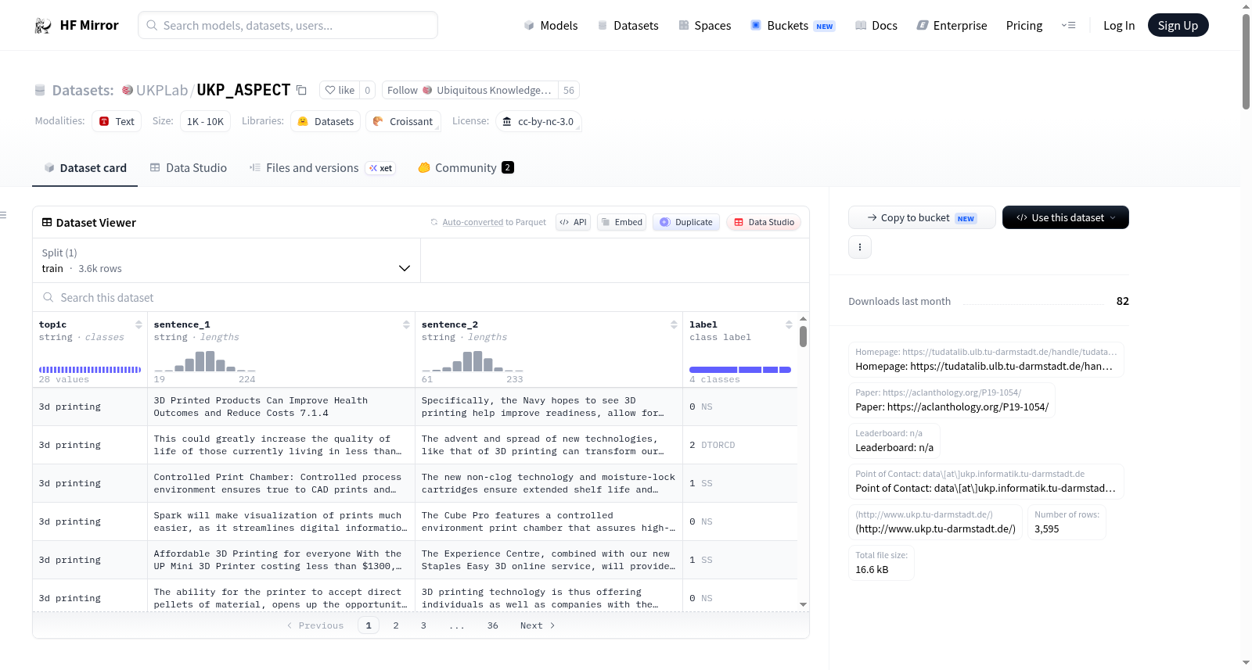Open the Community tab

pos(466,168)
